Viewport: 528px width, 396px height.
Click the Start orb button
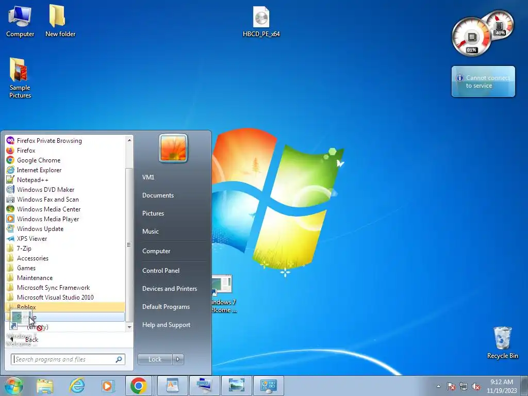[14, 386]
